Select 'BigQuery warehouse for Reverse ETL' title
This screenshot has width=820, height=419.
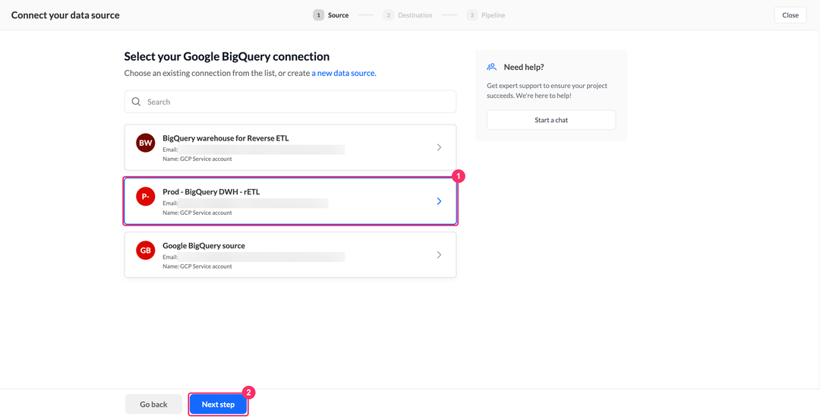[225, 138]
